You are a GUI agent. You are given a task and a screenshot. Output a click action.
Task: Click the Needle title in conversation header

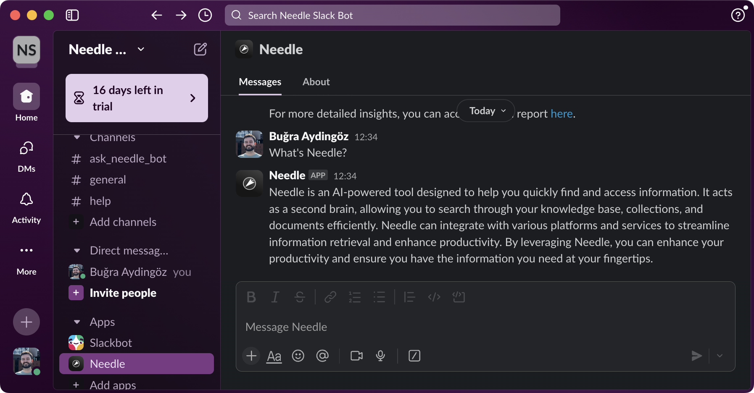coord(281,50)
